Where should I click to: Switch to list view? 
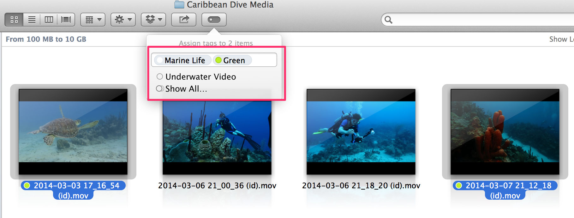[x=32, y=20]
